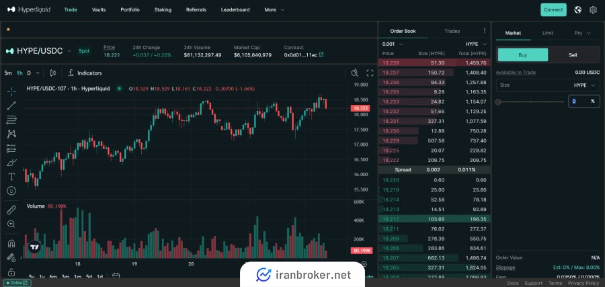Open the Indicators dialog
Image resolution: width=605 pixels, height=287 pixels.
pyautogui.click(x=85, y=73)
